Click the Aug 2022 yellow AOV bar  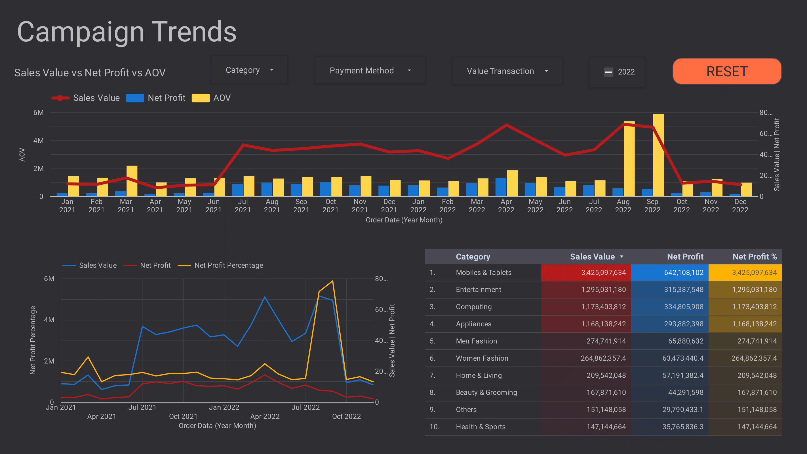pos(629,163)
